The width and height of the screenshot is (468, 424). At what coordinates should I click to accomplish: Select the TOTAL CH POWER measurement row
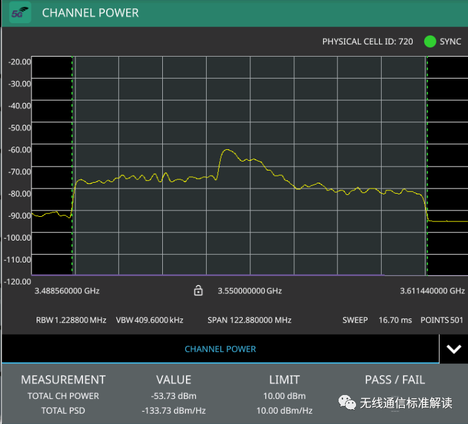coord(63,396)
